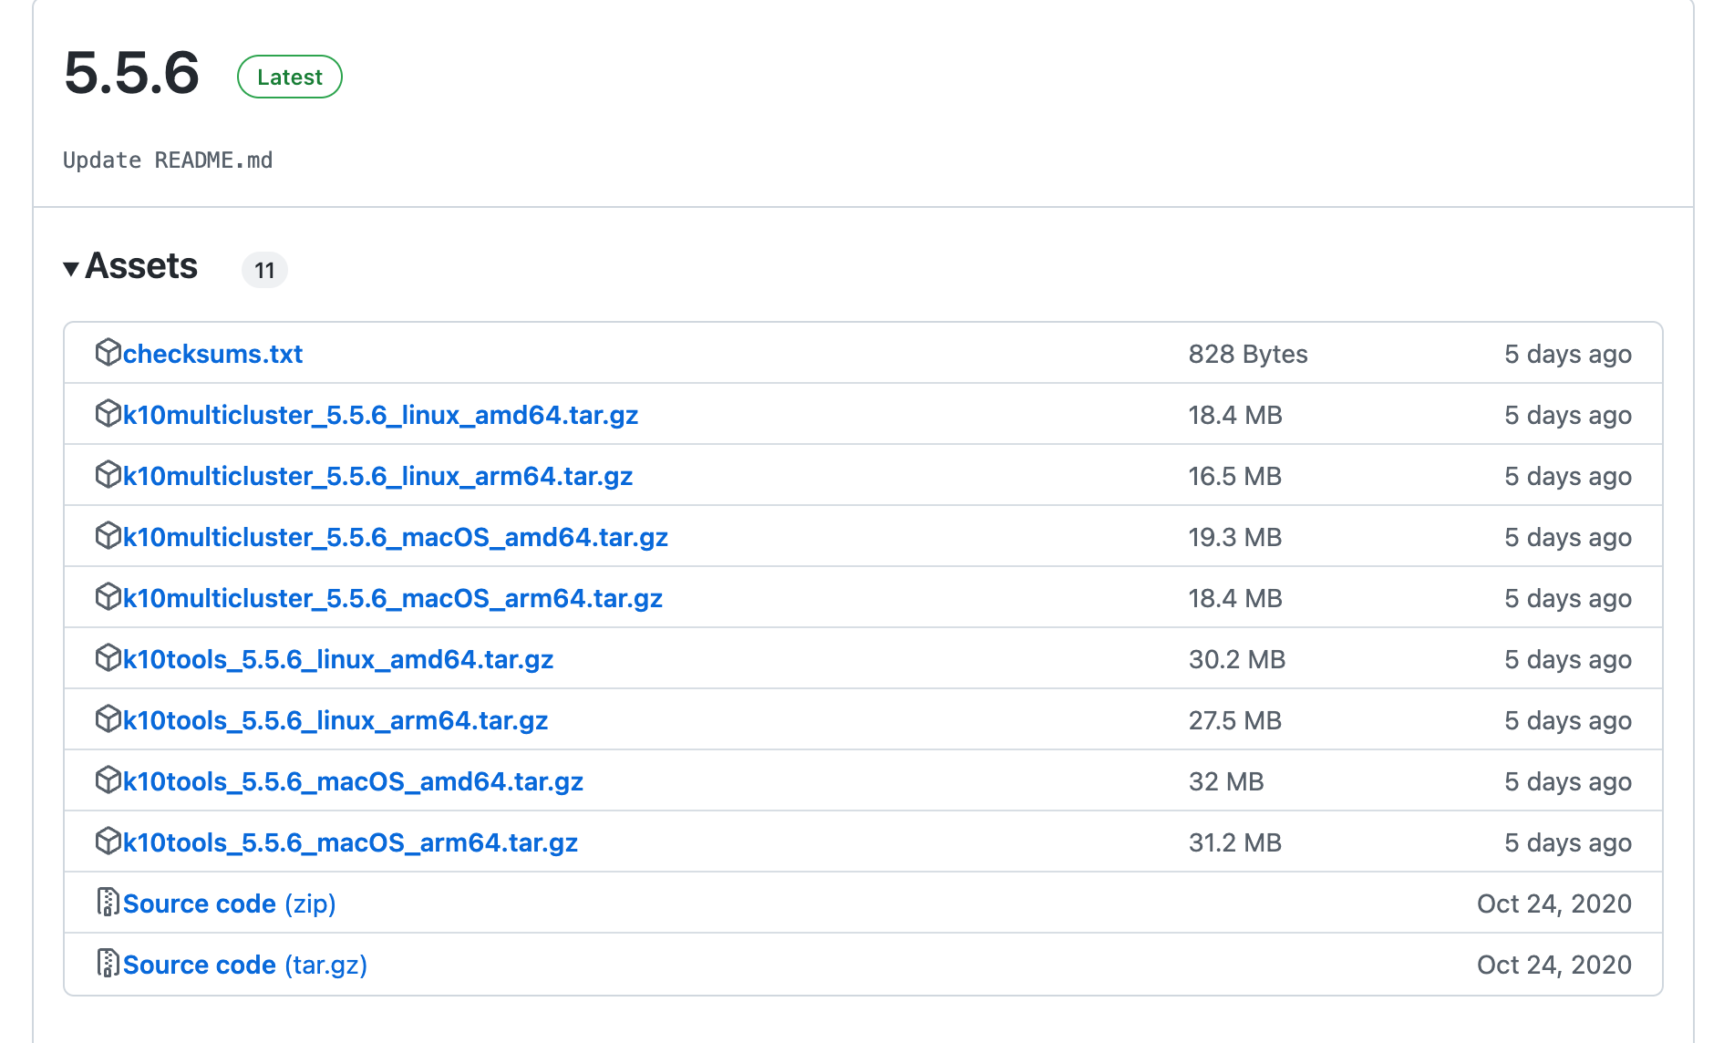Click package icon beside k10multicluster linux_amd64
This screenshot has width=1734, height=1043.
[x=108, y=413]
